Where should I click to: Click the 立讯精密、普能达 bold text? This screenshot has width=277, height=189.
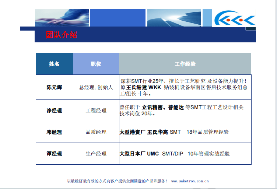point(163,107)
